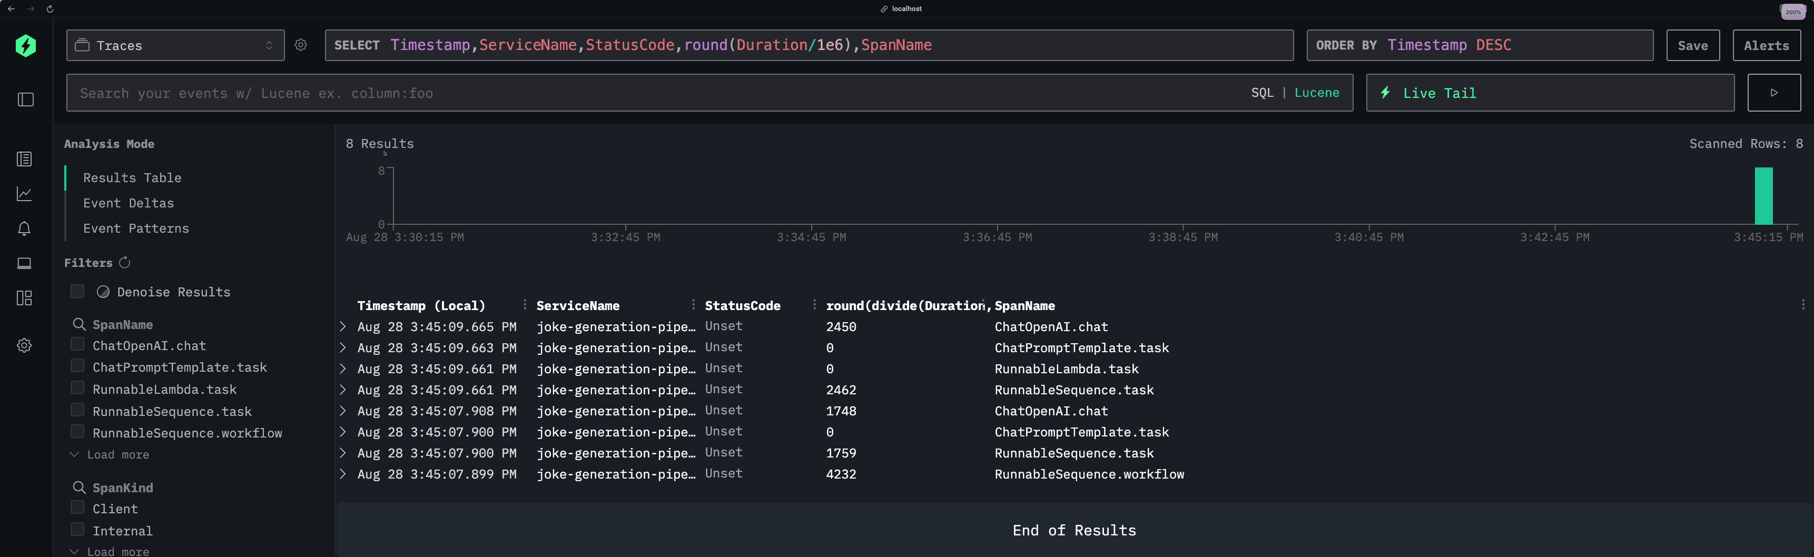Open the Traces source dropdown

point(175,46)
